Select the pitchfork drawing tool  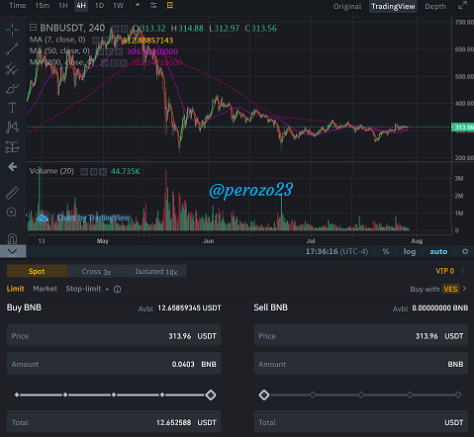pos(12,69)
